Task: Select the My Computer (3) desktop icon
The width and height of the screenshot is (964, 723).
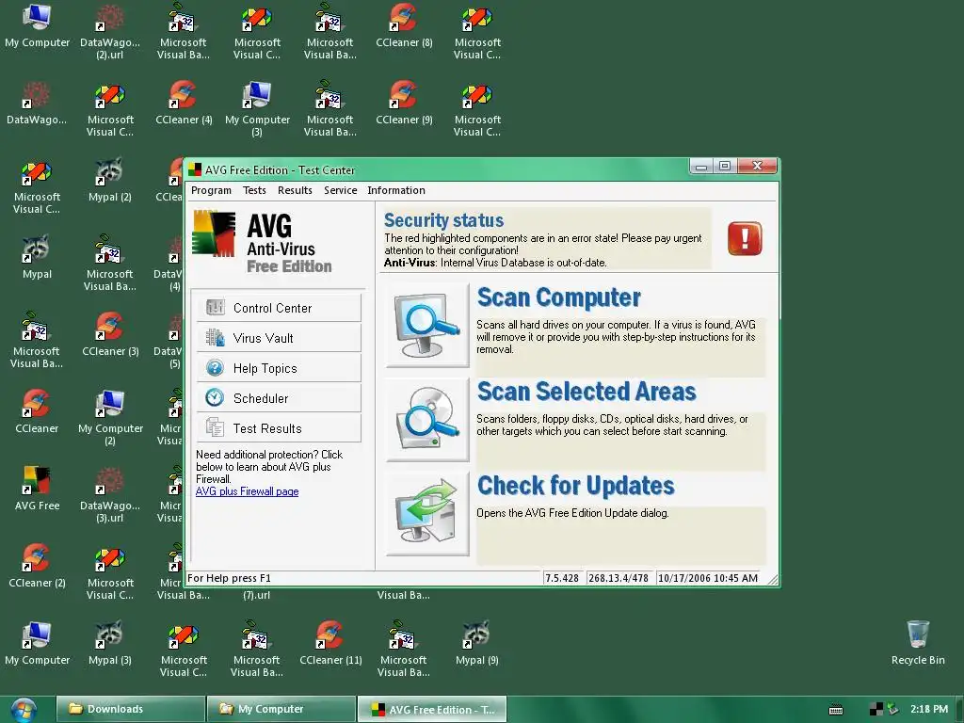Action: tap(257, 109)
